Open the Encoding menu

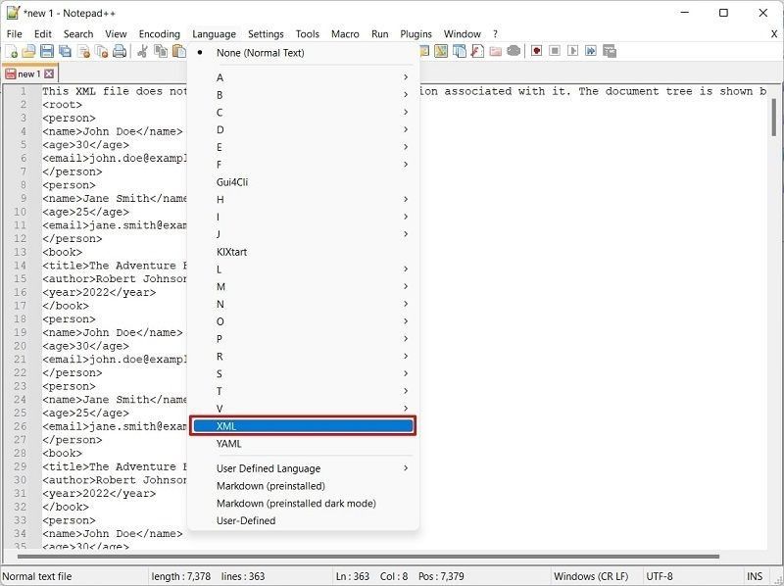(160, 34)
